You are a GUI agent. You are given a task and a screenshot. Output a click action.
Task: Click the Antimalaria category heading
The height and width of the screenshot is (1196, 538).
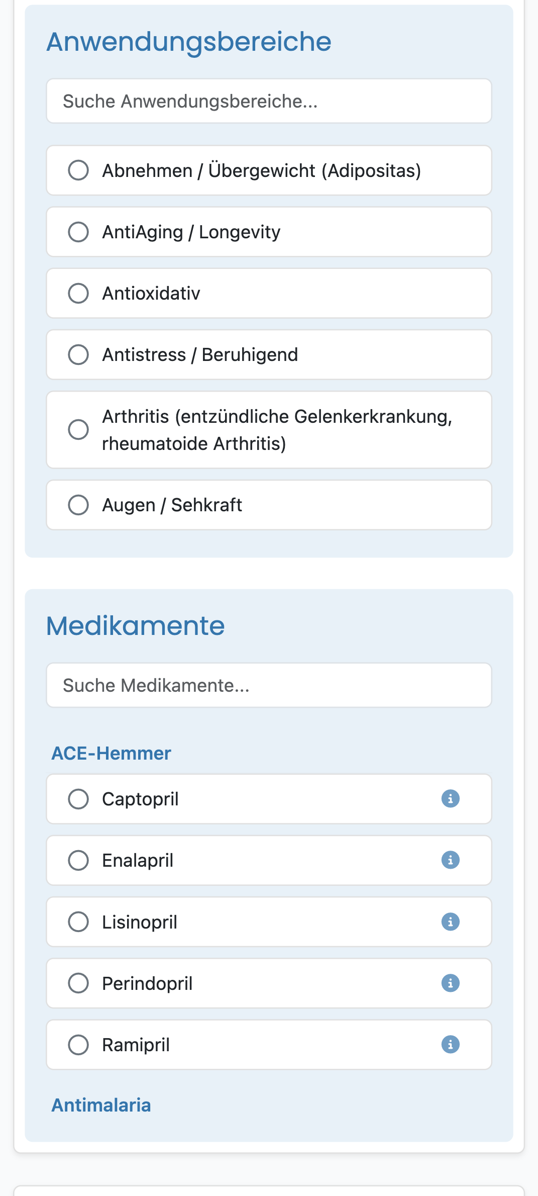point(101,1105)
